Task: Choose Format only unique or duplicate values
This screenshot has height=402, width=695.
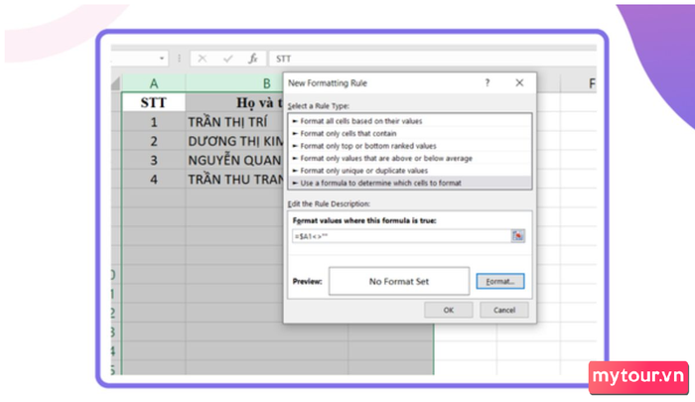Action: pyautogui.click(x=409, y=171)
